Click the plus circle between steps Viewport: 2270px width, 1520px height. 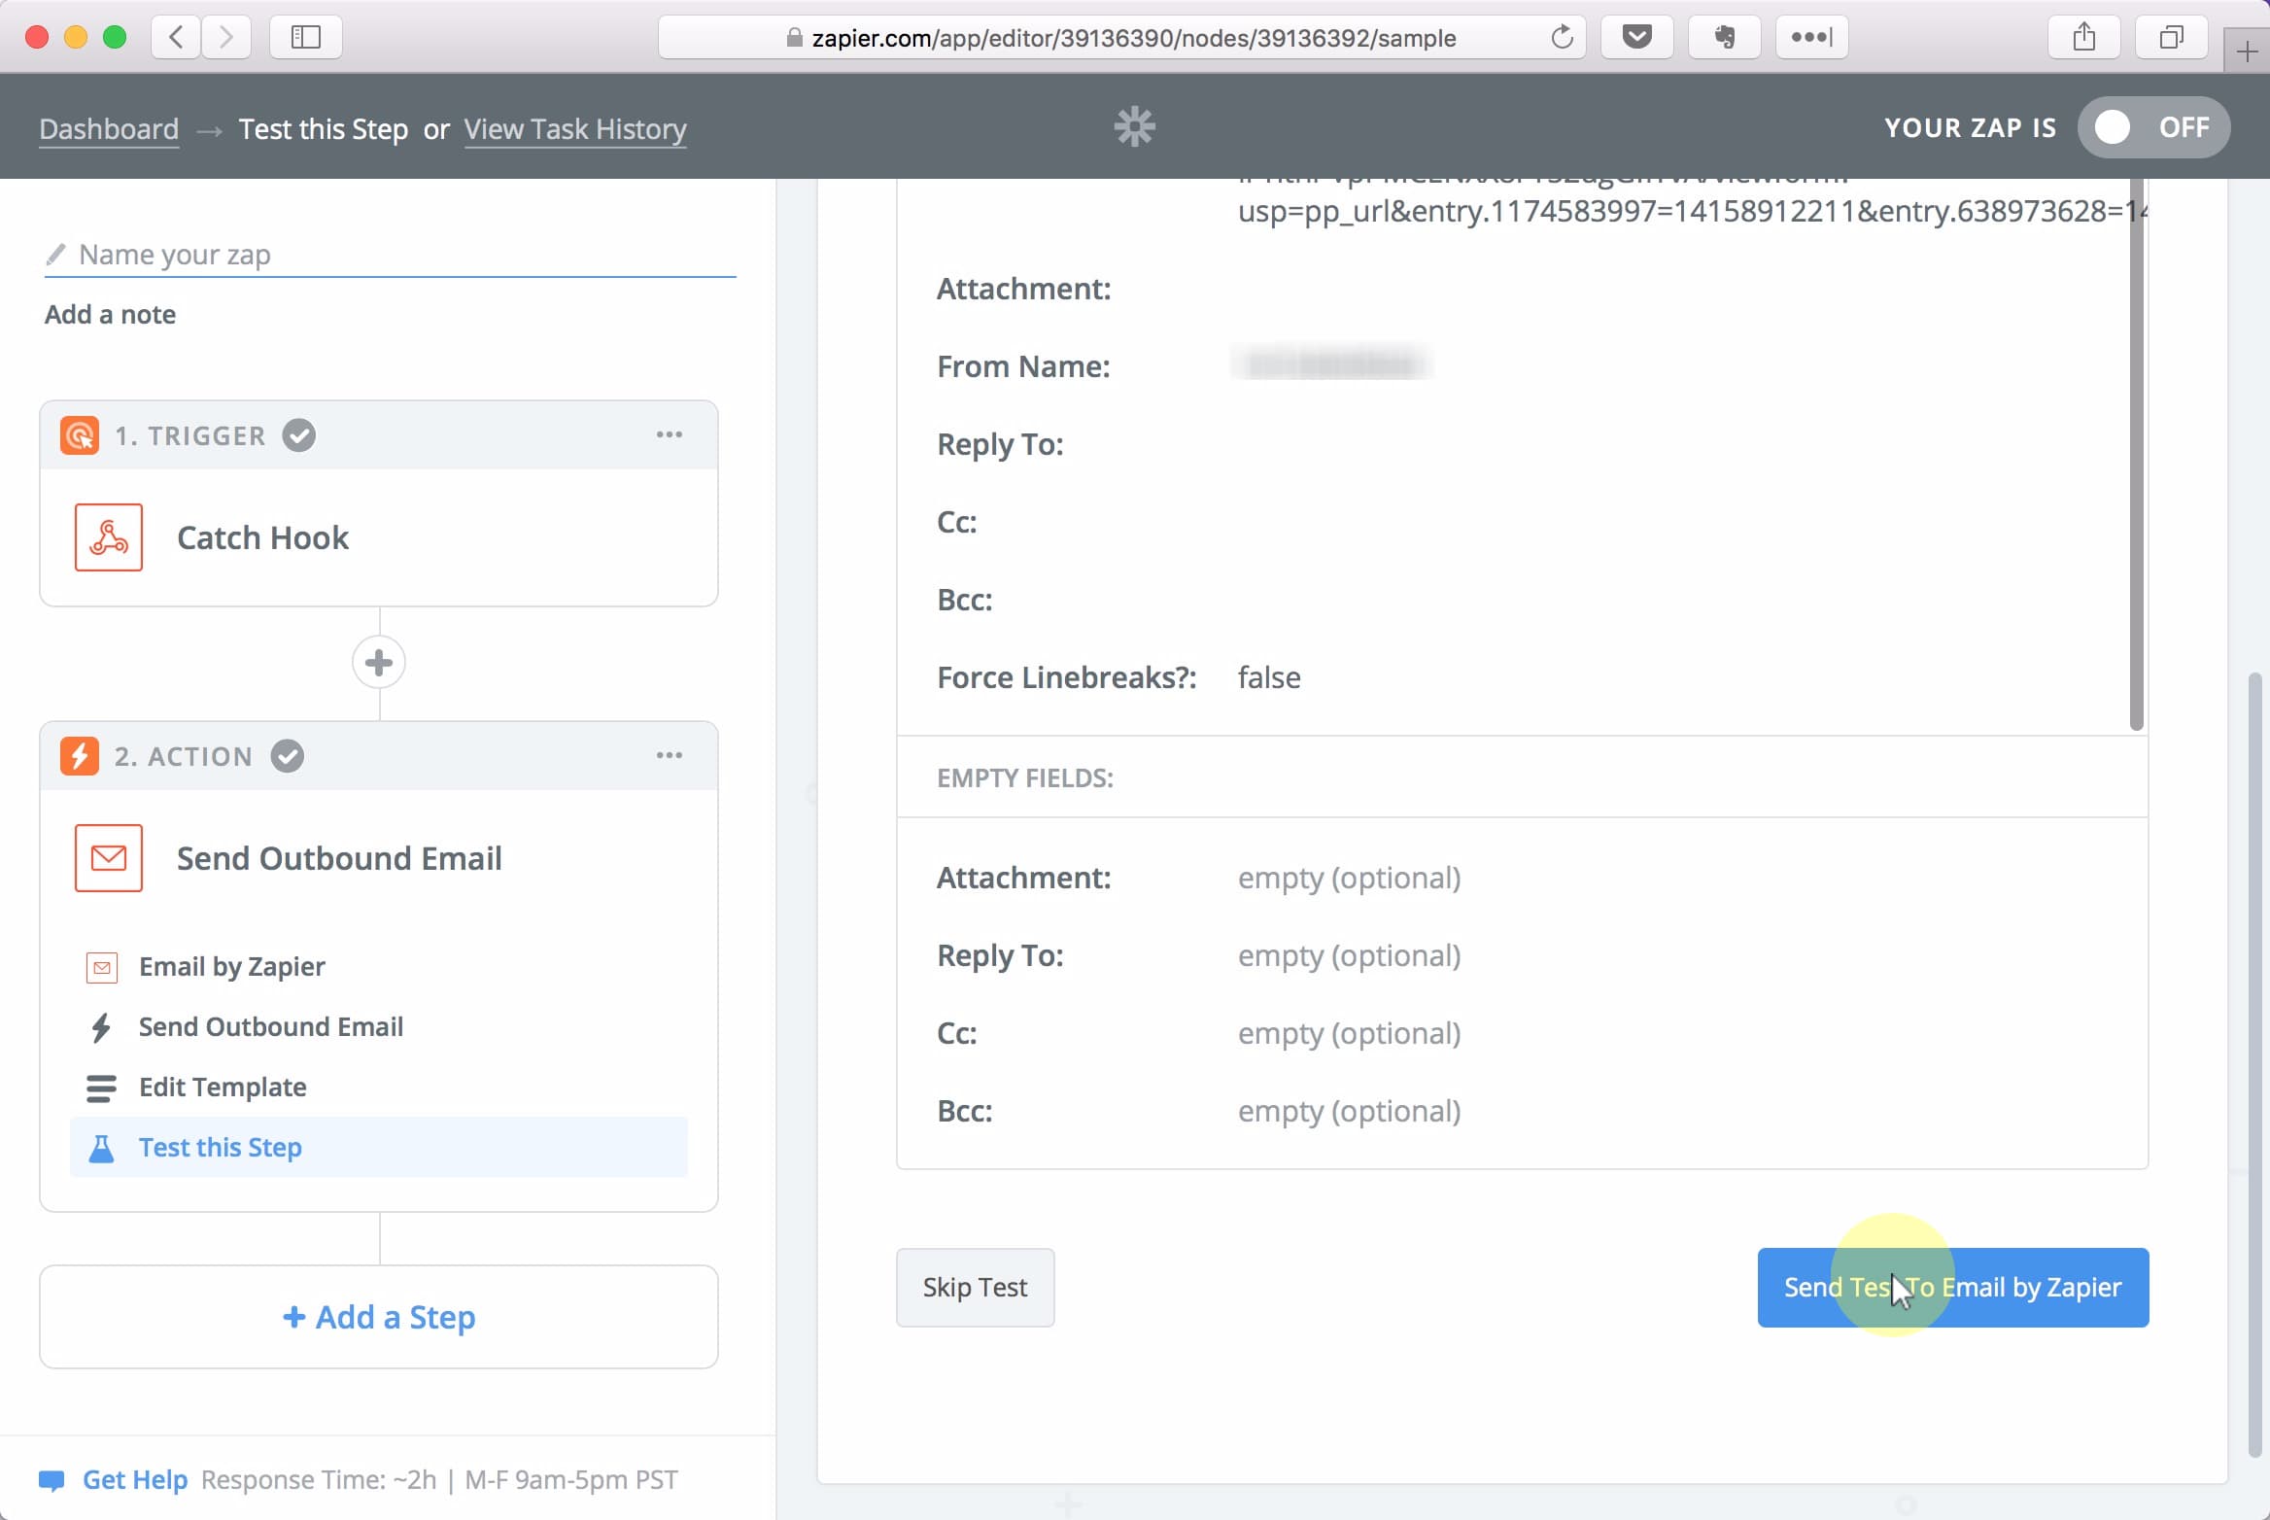click(x=379, y=663)
